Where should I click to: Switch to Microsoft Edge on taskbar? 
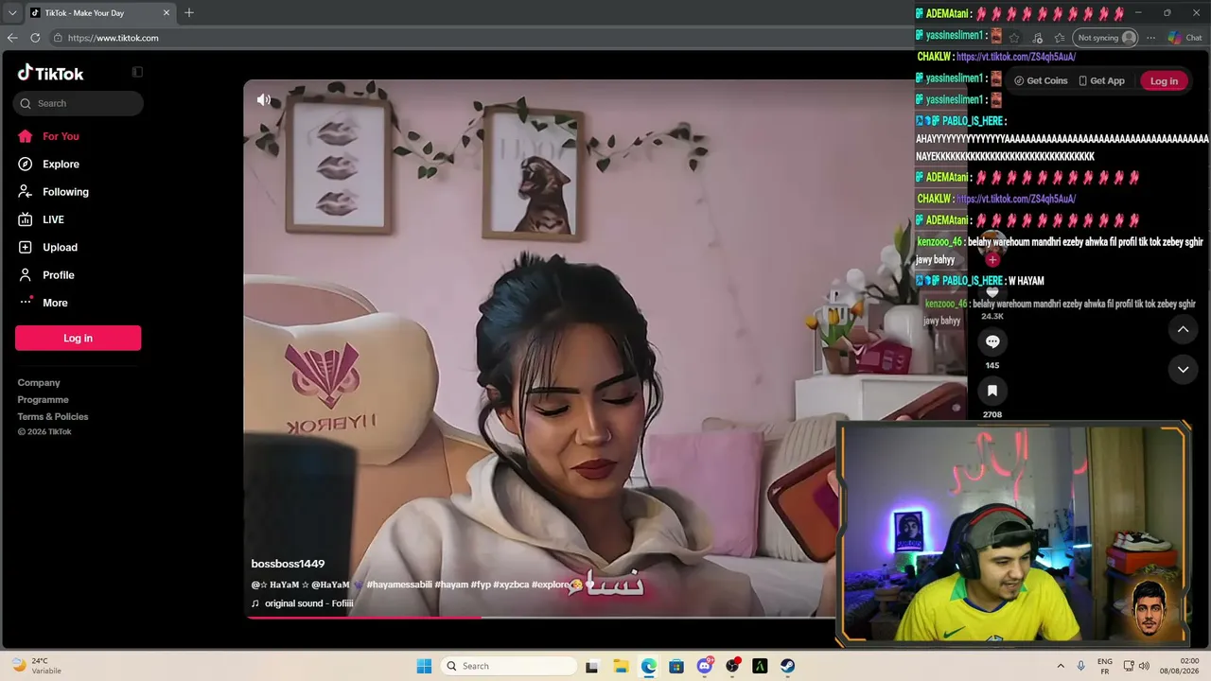coord(648,666)
